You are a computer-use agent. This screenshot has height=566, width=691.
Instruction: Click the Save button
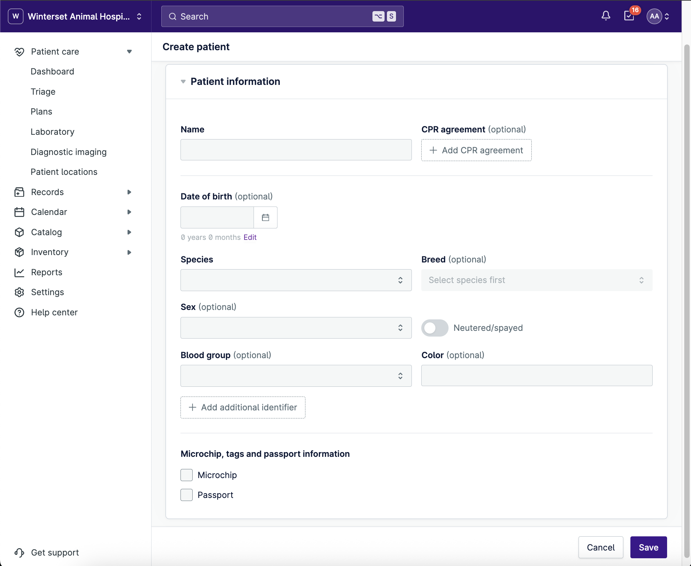648,547
